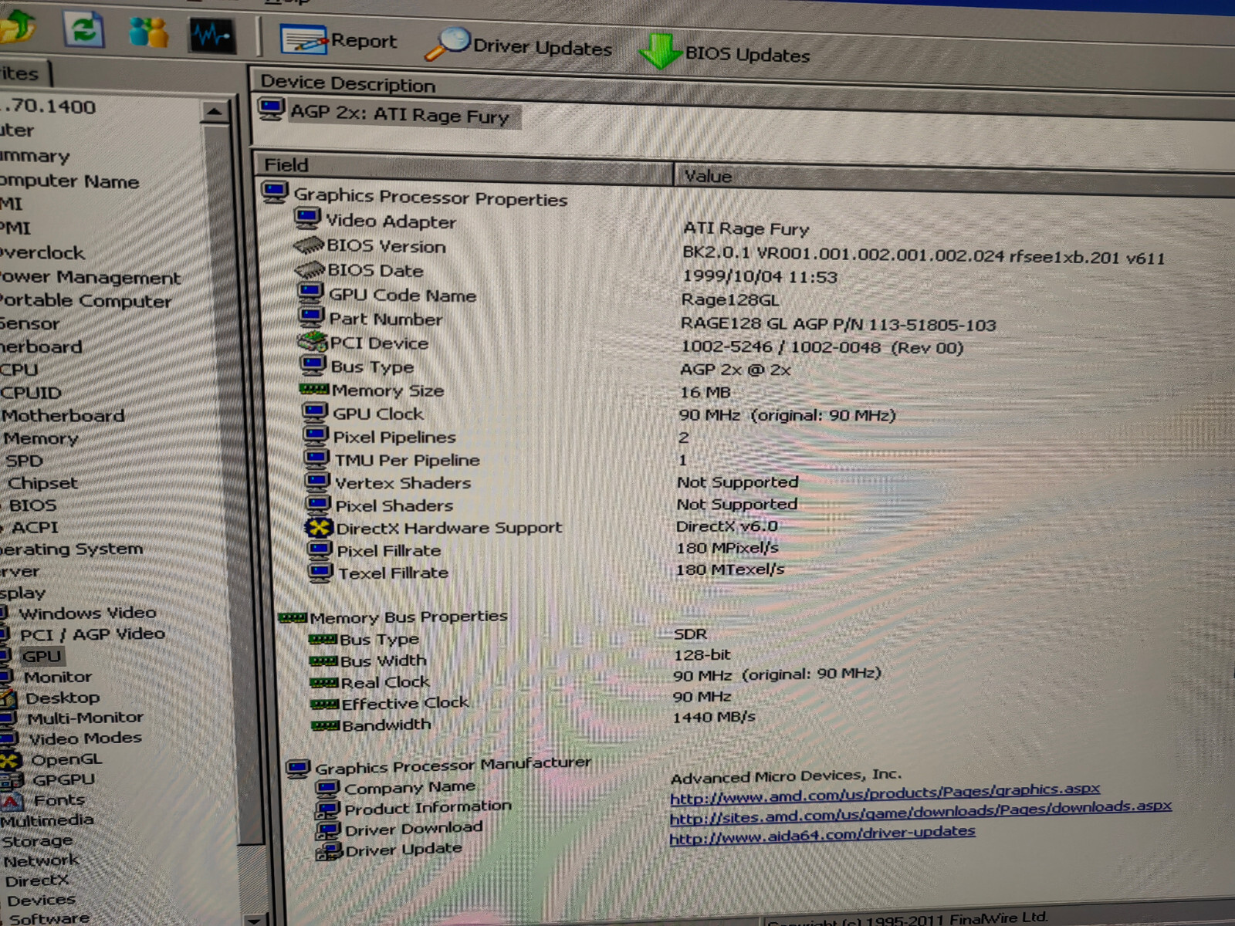
Task: Open the amd.com graphics products link
Action: pyautogui.click(x=885, y=793)
